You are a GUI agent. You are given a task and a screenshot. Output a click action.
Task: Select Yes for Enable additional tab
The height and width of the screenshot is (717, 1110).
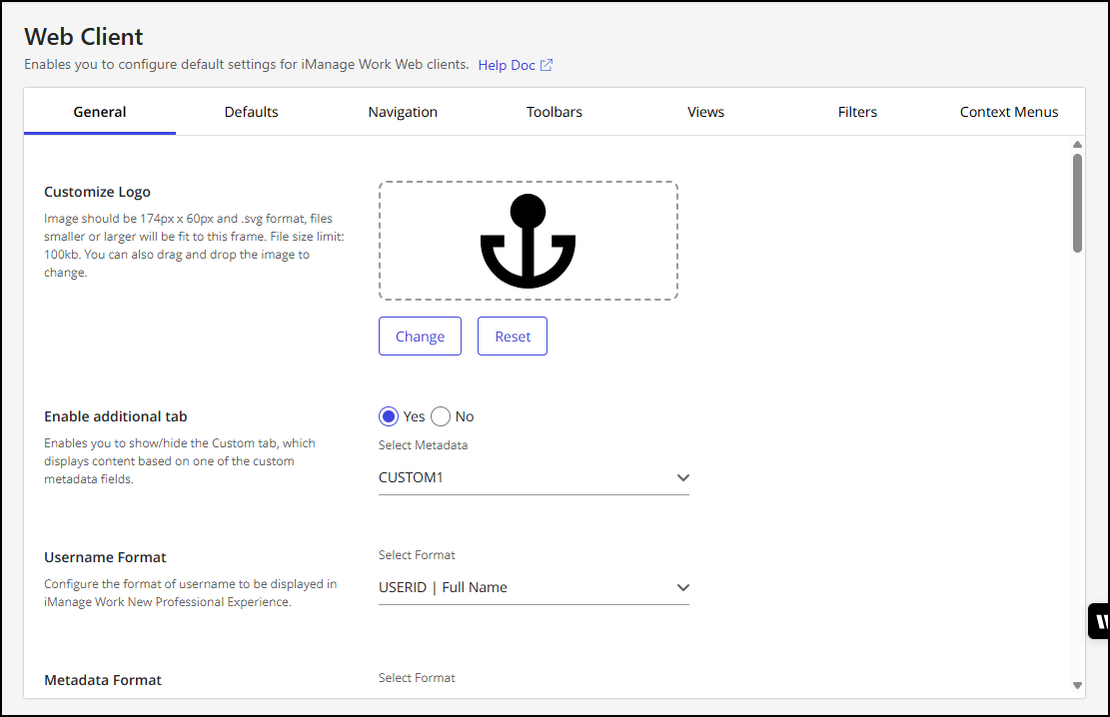(389, 416)
